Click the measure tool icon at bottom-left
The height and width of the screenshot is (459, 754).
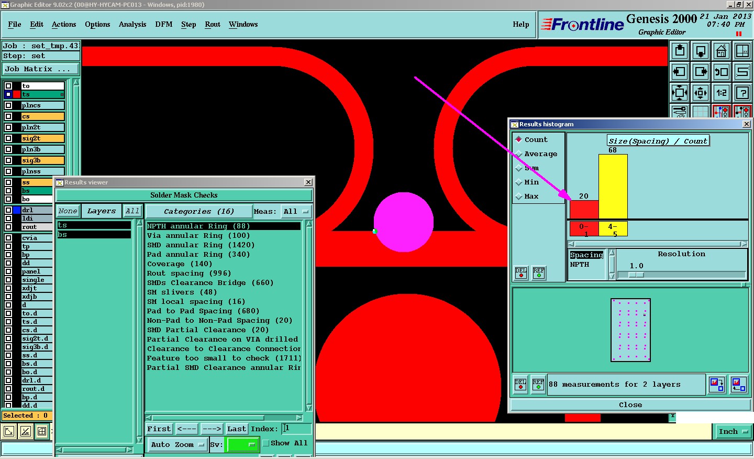26,432
